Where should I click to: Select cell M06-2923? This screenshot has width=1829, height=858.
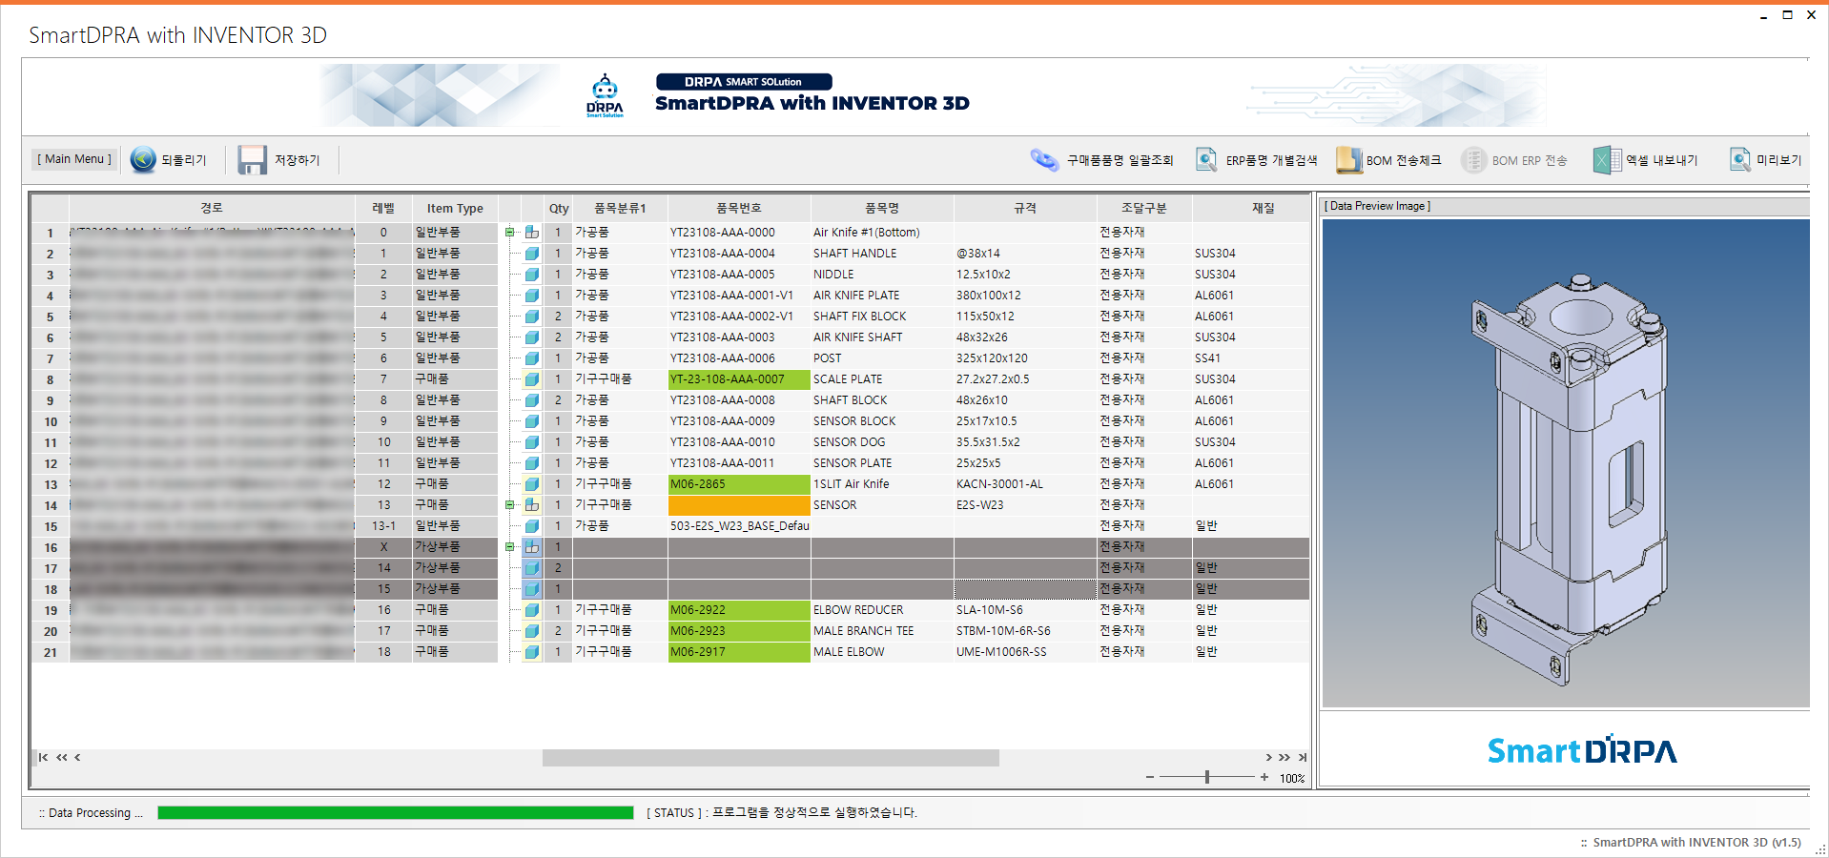(x=739, y=631)
